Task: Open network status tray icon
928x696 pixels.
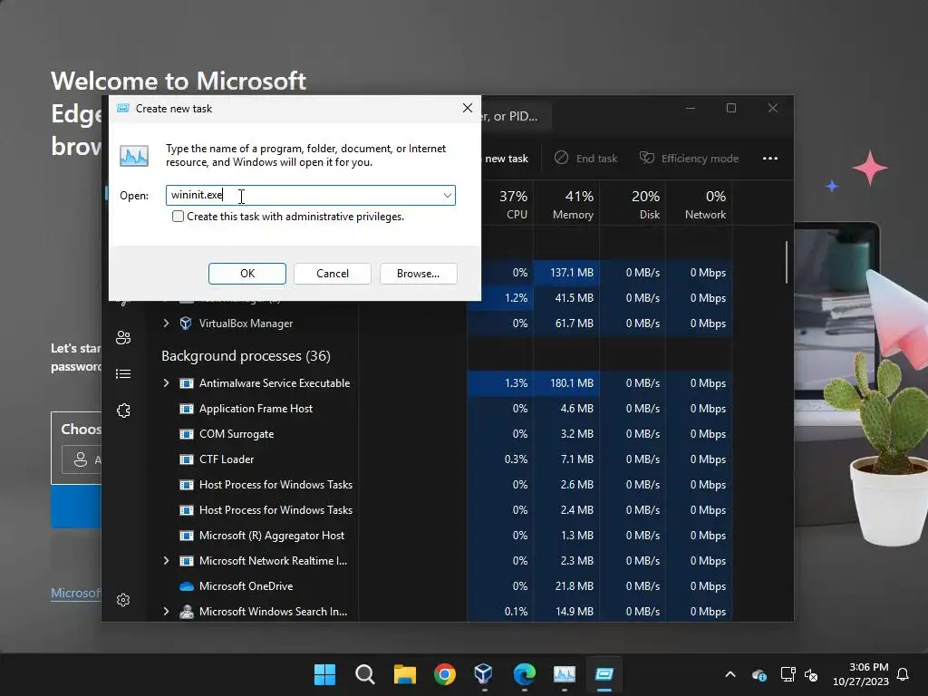Action: (x=788, y=674)
